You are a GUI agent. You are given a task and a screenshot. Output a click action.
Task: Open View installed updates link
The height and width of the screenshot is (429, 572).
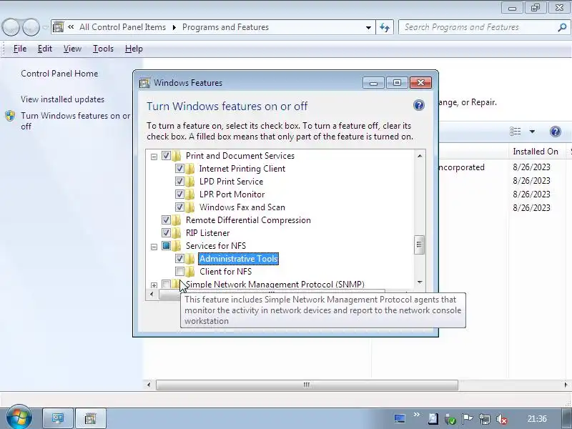[62, 99]
